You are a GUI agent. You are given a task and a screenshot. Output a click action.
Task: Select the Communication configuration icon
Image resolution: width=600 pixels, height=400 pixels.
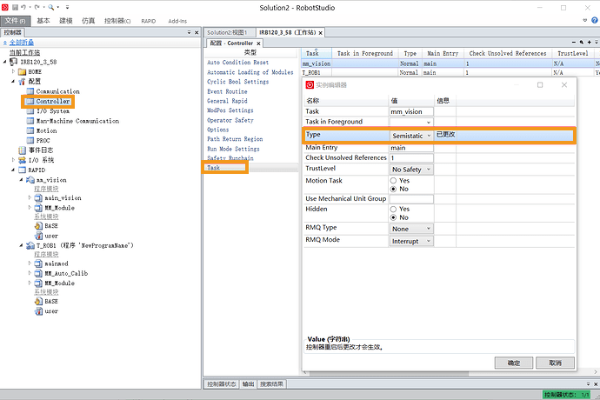tap(30, 91)
